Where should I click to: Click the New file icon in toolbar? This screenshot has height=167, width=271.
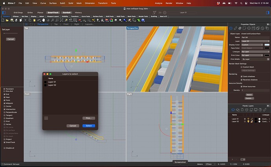[x=3, y=20]
